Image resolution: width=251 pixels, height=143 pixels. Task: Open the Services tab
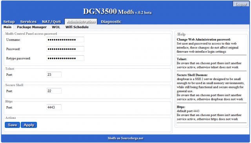(28, 21)
